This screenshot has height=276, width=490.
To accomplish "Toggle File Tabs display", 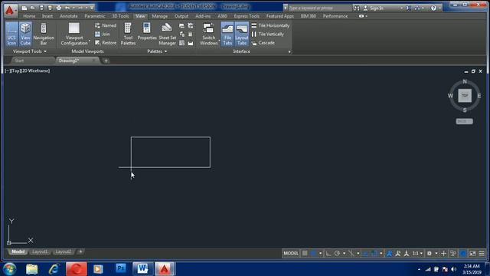I will 227,34.
